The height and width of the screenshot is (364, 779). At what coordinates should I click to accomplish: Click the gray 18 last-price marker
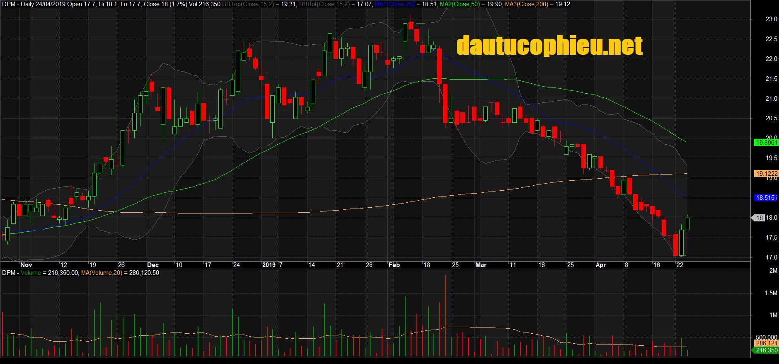click(758, 218)
